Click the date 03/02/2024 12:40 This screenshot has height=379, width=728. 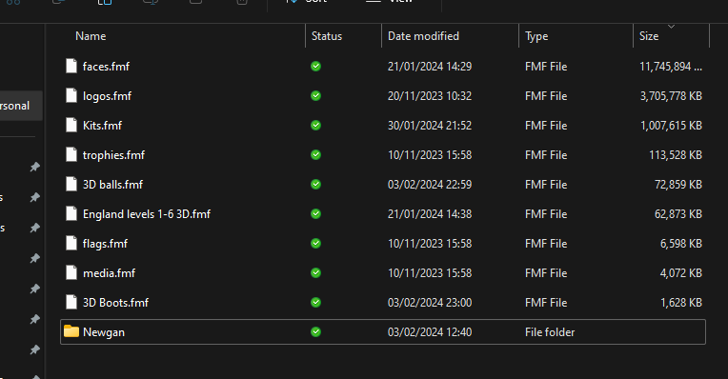point(430,332)
